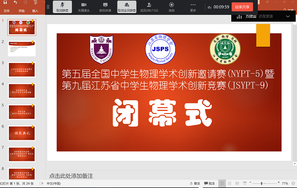Select slide 6 thumbnail 颁奖典礼

22,133
